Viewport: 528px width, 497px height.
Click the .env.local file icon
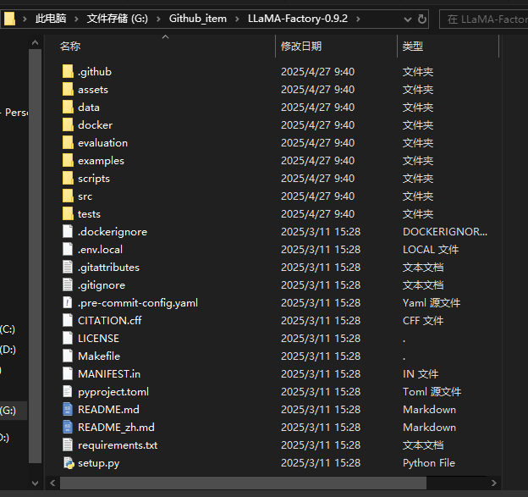[68, 249]
